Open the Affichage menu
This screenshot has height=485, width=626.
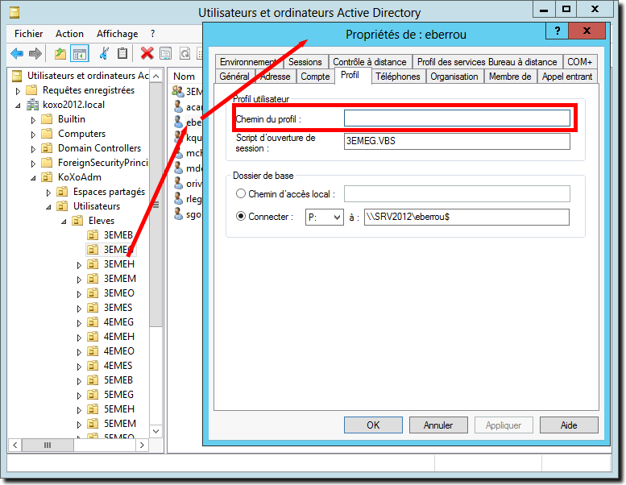[x=117, y=34]
